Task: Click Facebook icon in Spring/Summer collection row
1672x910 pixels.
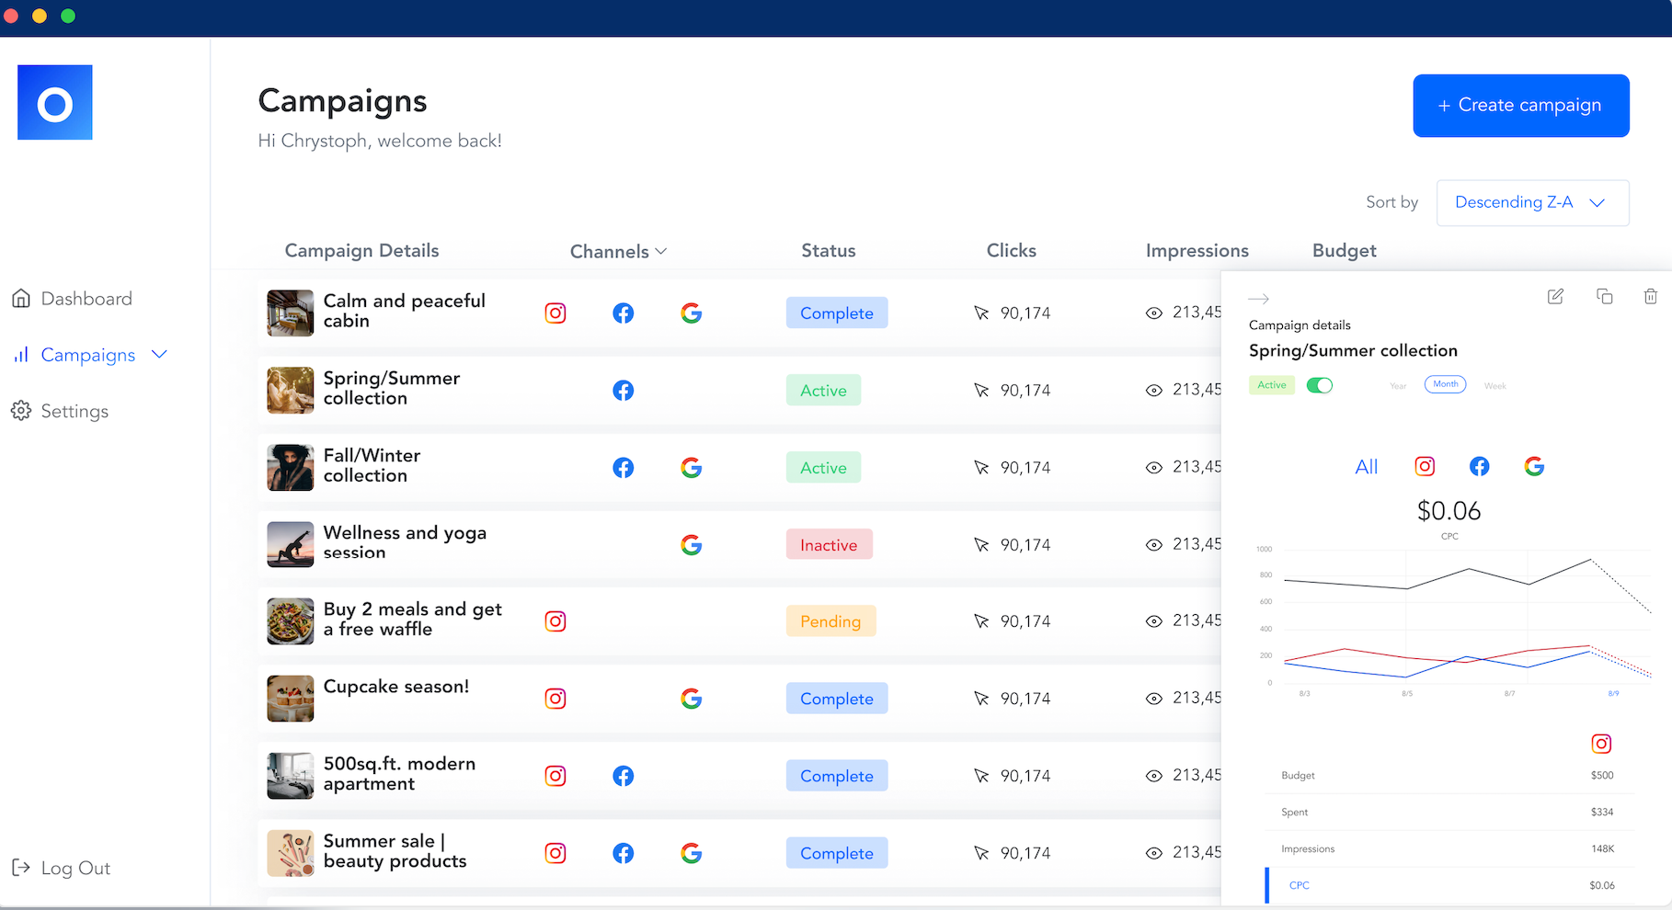Action: [x=624, y=391]
